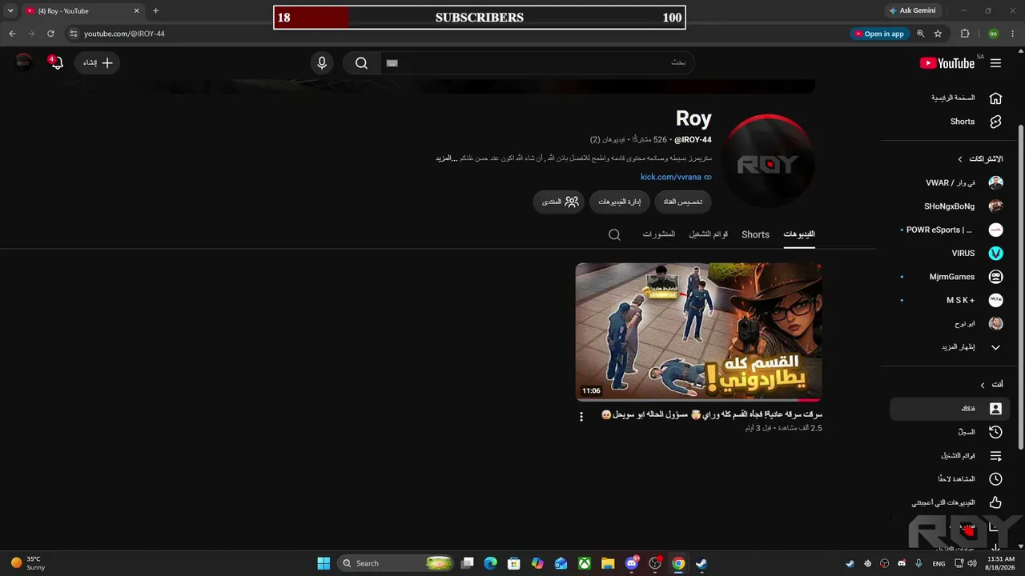Open the browser extensions menu

pos(965,34)
